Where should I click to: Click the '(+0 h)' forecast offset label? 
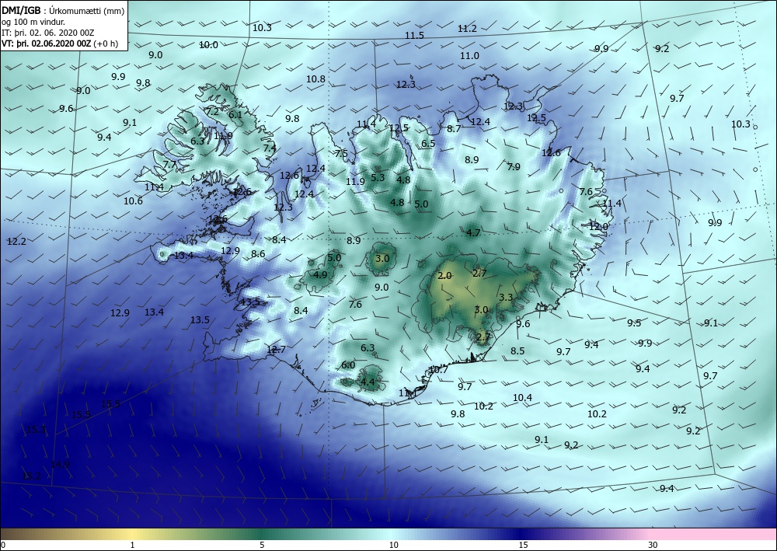(x=106, y=43)
